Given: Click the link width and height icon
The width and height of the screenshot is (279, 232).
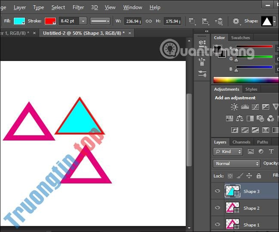Looking at the screenshot, I should click(149, 21).
